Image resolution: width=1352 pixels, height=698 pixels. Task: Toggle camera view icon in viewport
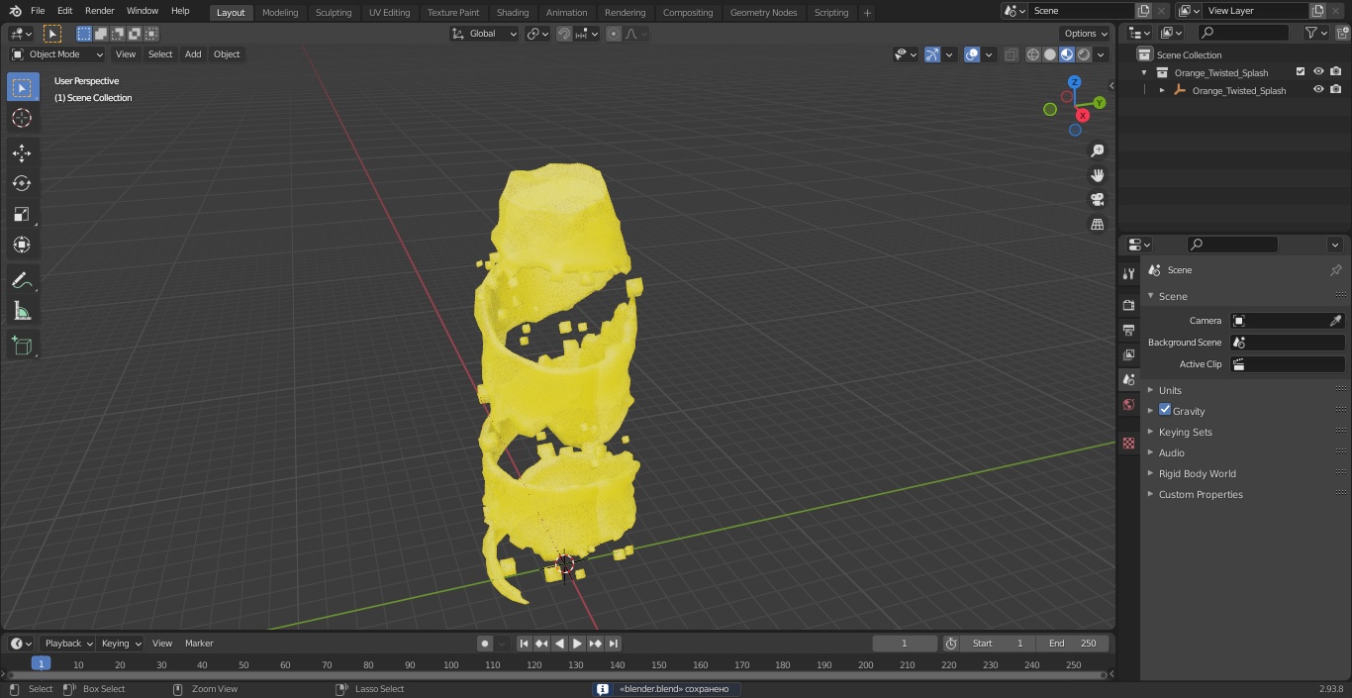tap(1098, 199)
